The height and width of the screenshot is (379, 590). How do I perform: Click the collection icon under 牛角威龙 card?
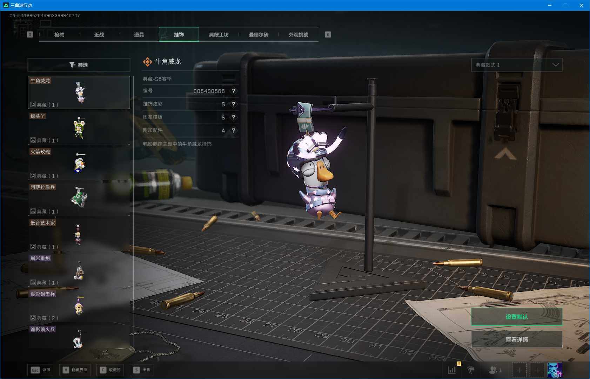(x=33, y=104)
